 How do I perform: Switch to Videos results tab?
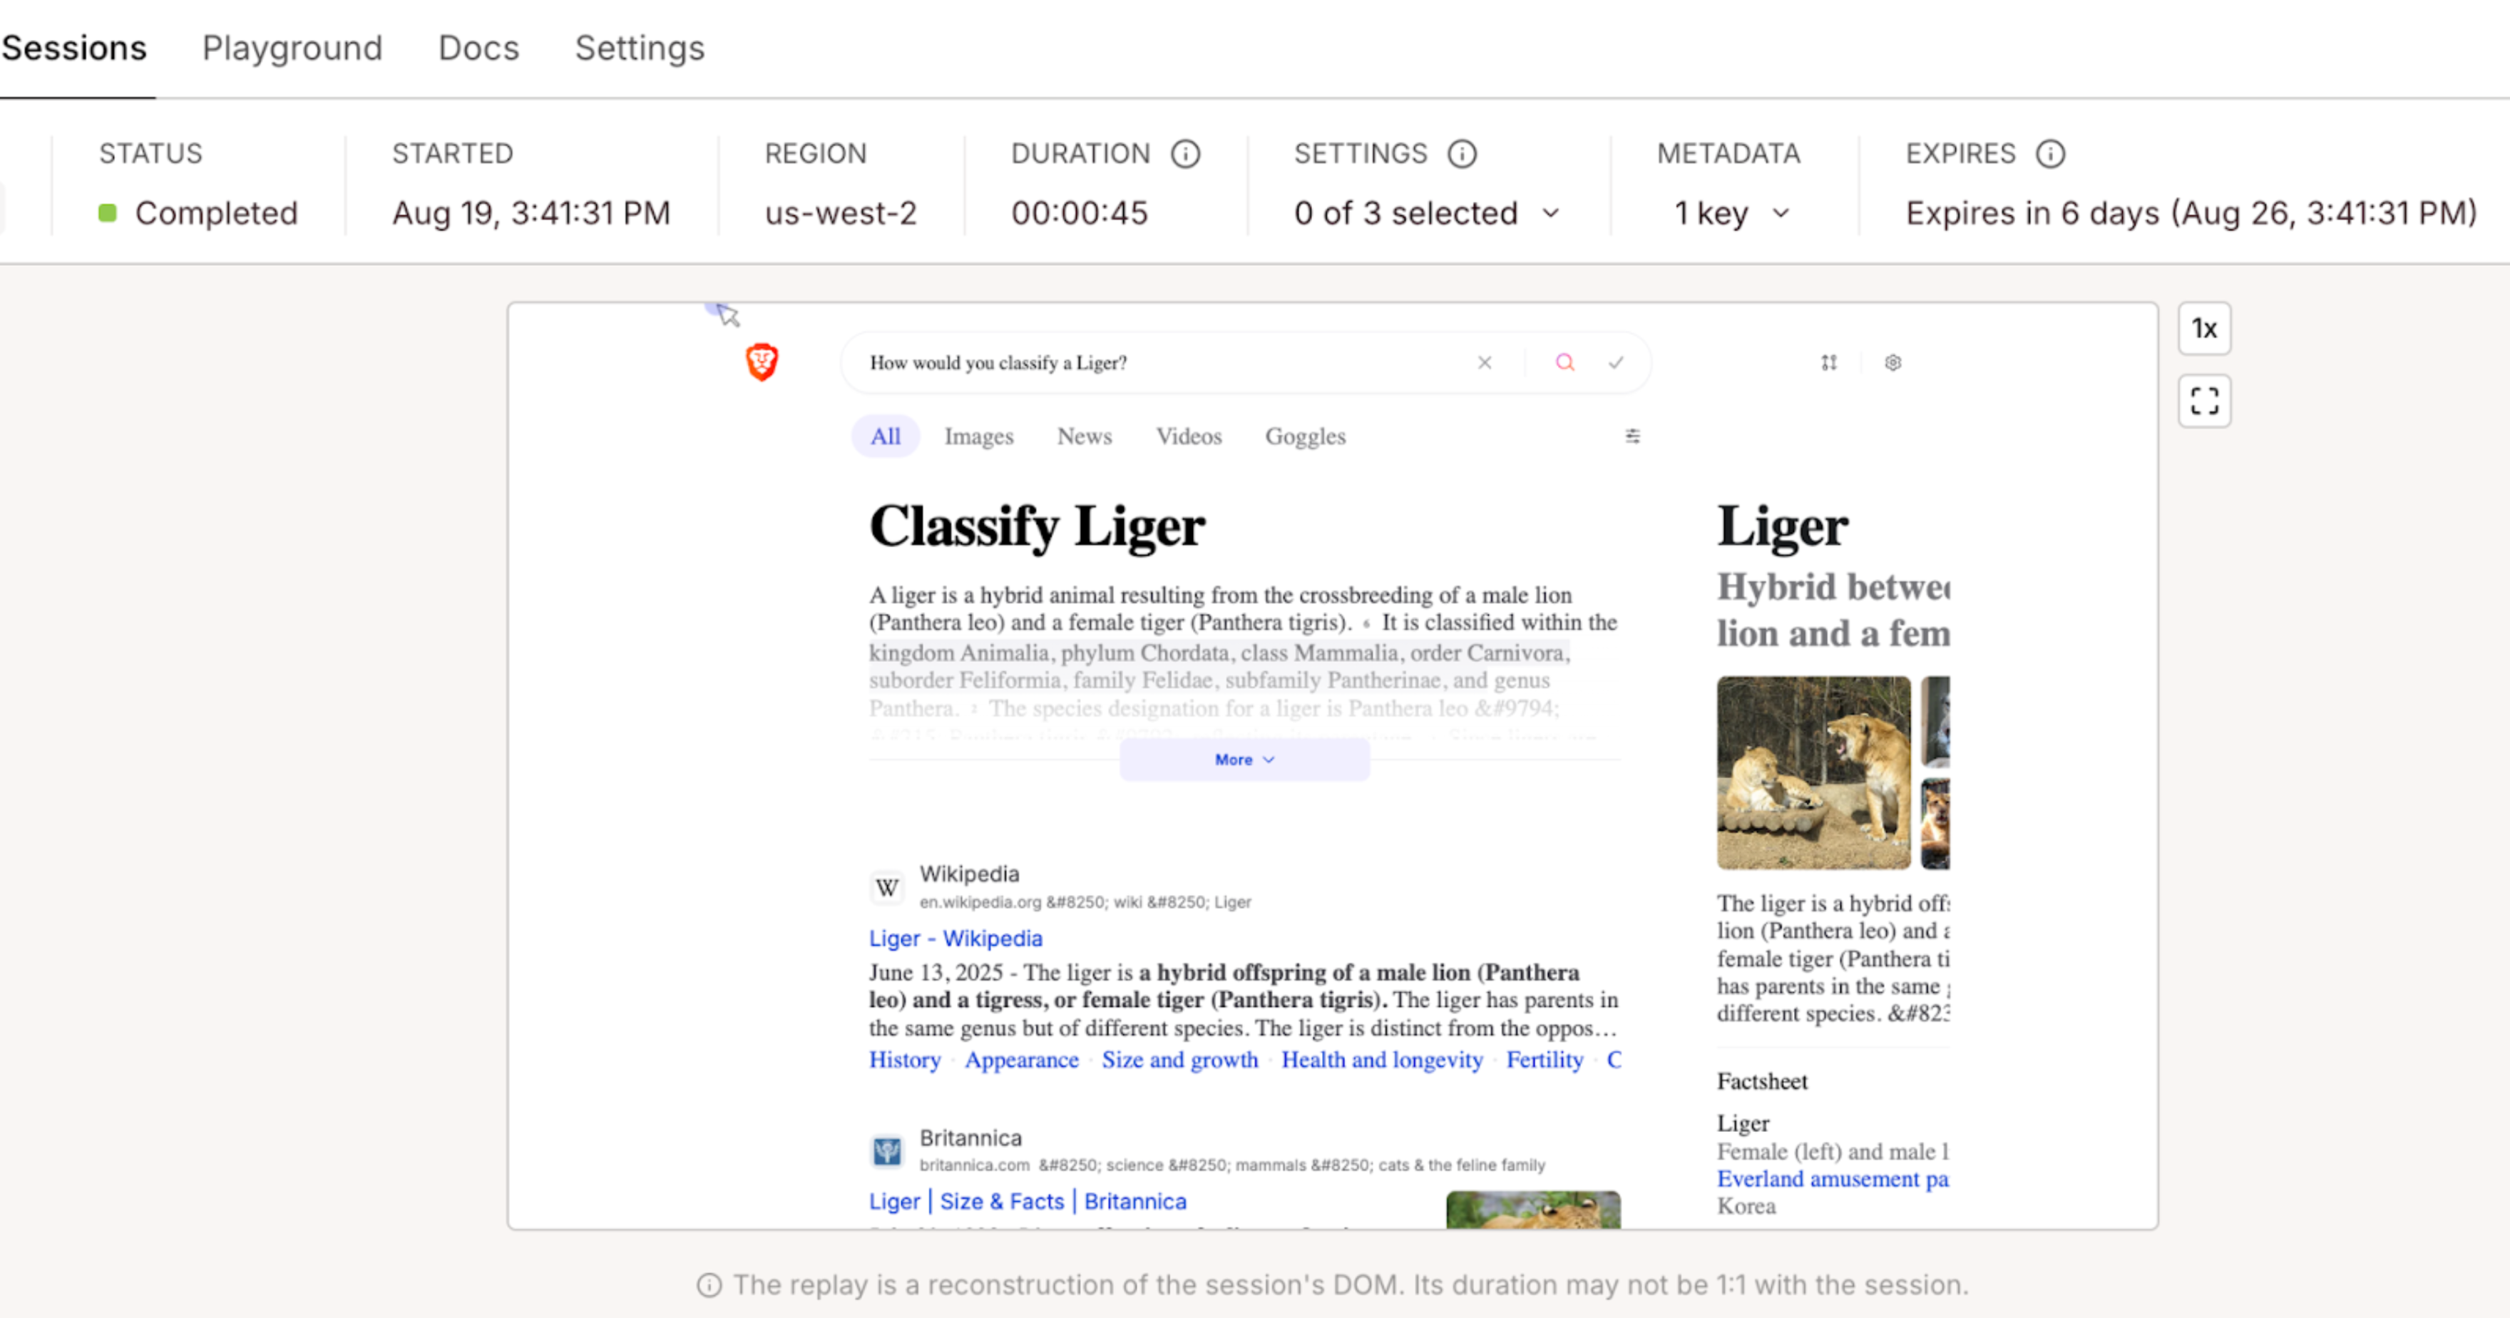click(1189, 436)
